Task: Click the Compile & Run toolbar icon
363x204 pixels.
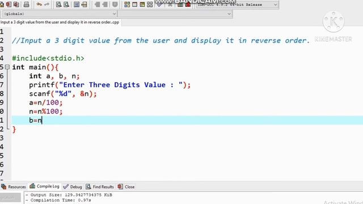Action: (142, 5)
